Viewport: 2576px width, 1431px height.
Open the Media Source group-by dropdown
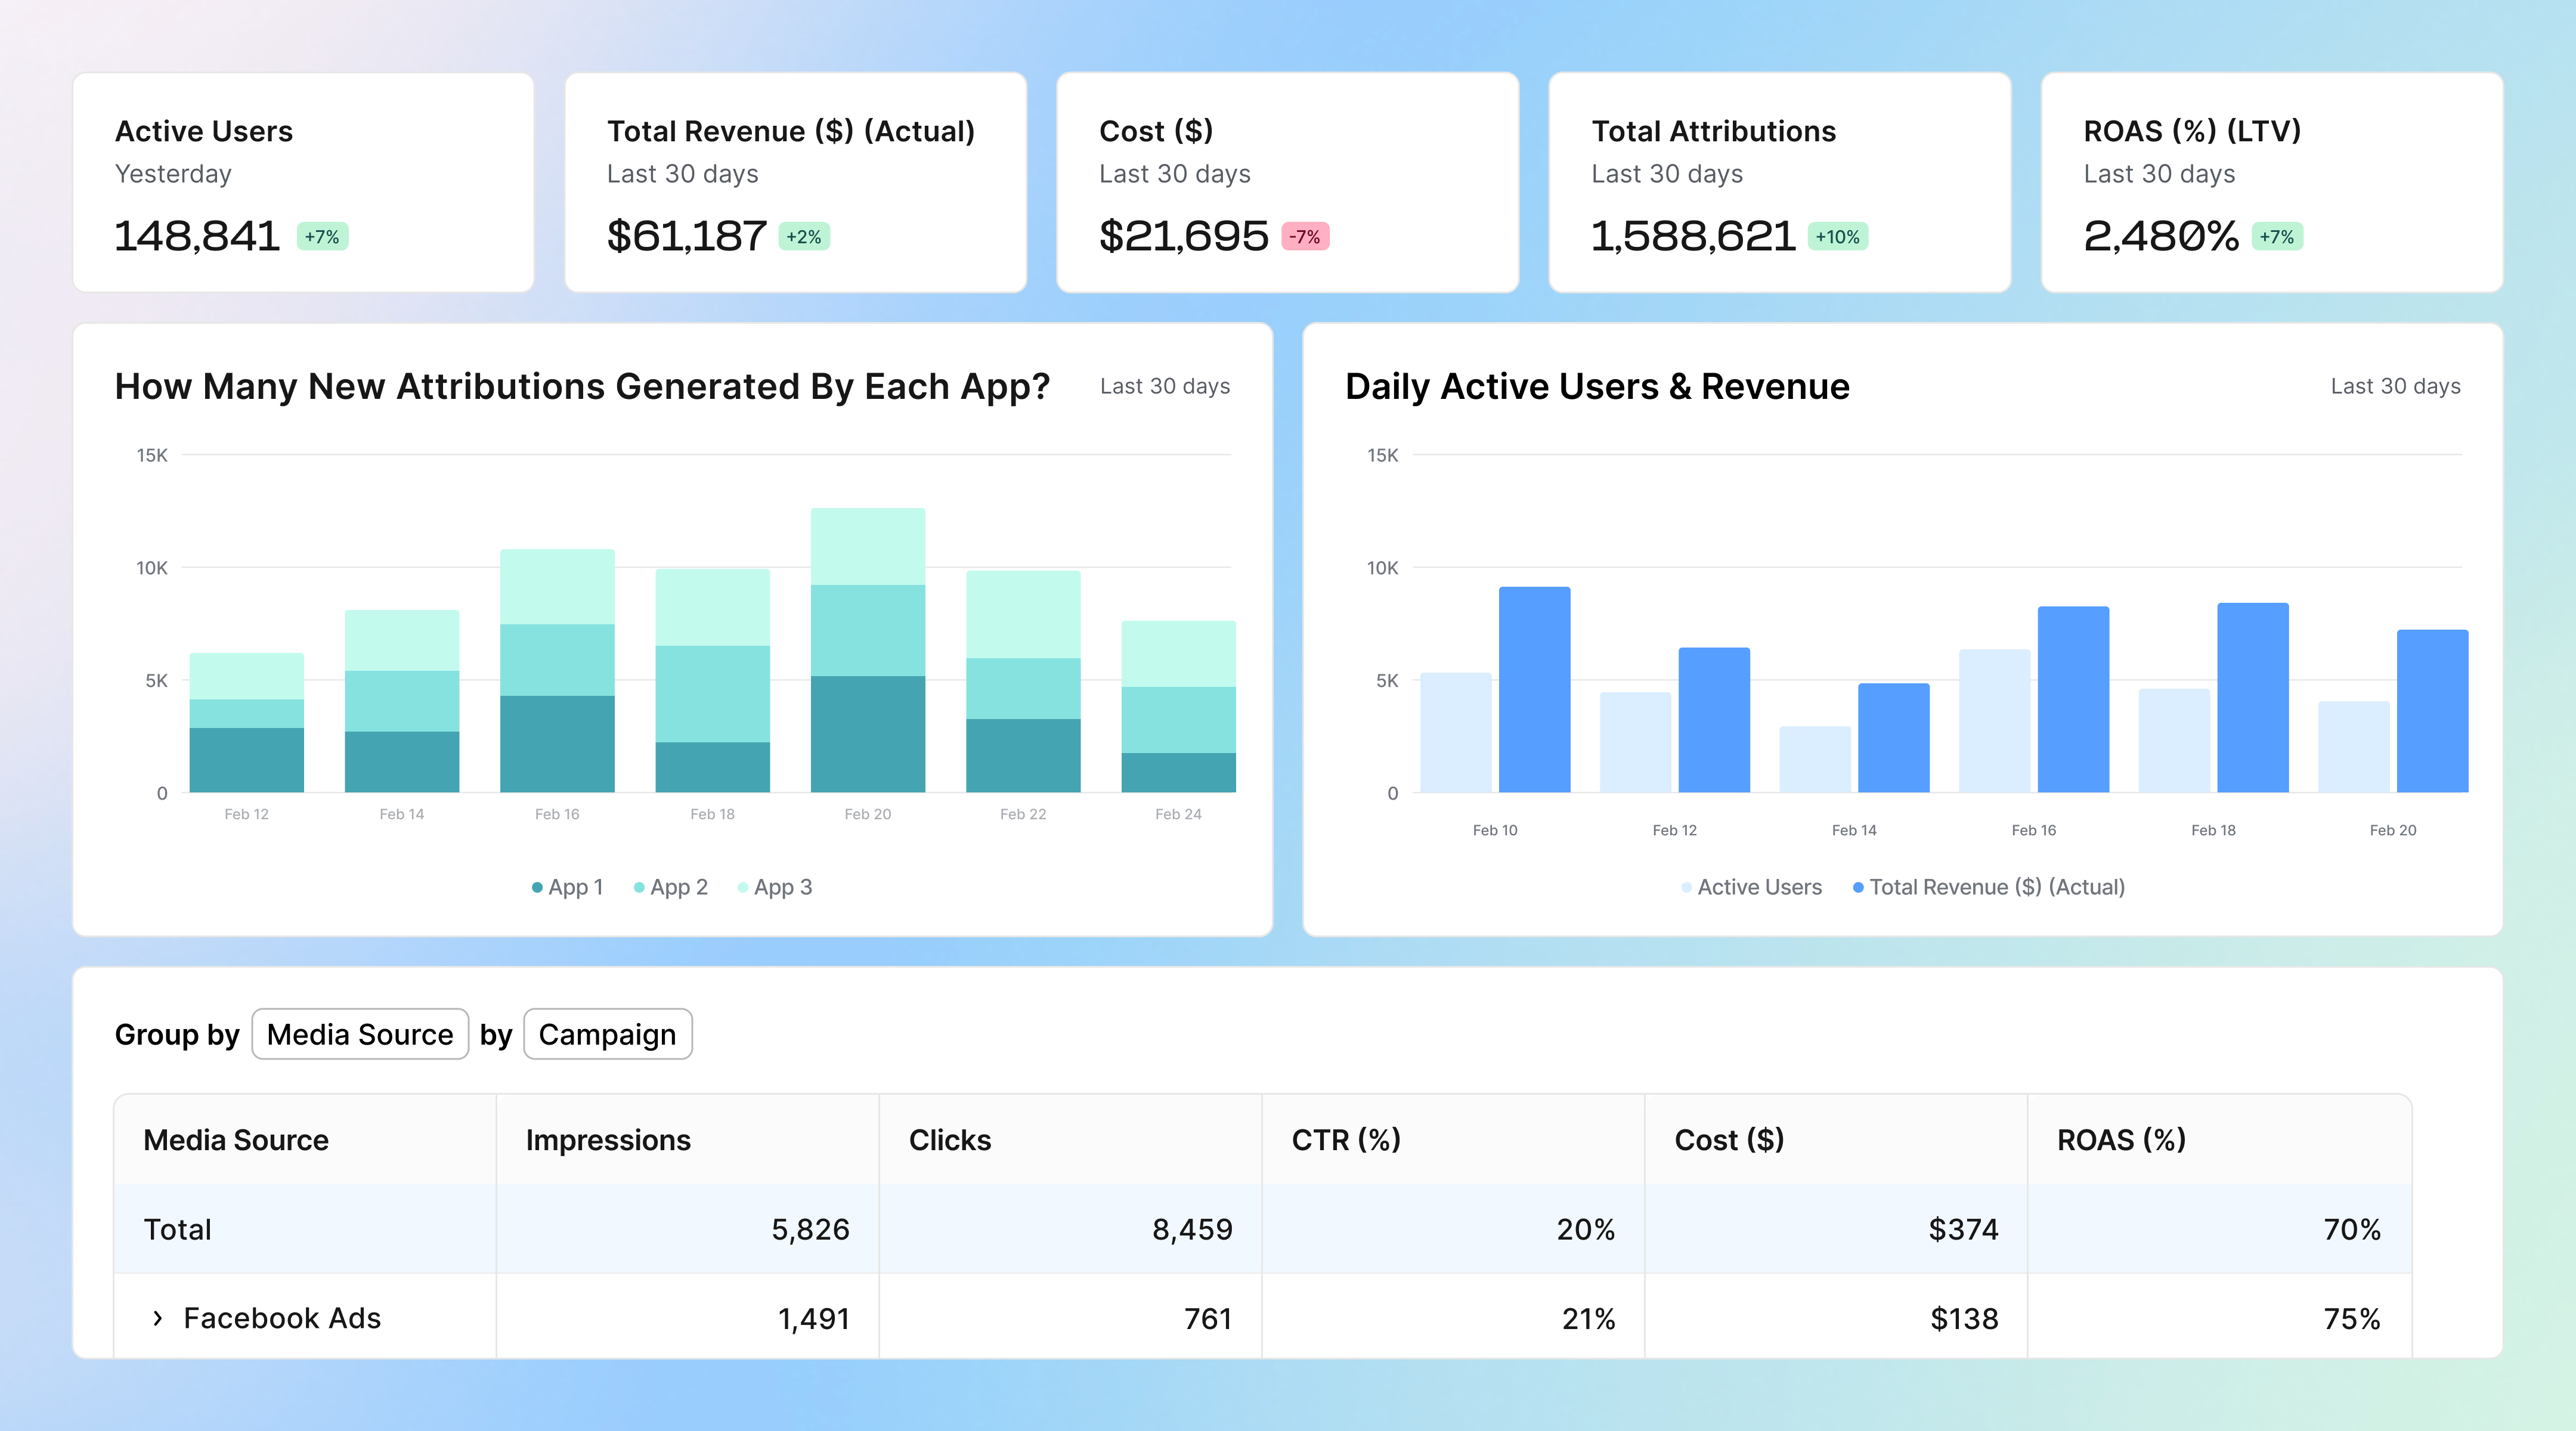(360, 1034)
